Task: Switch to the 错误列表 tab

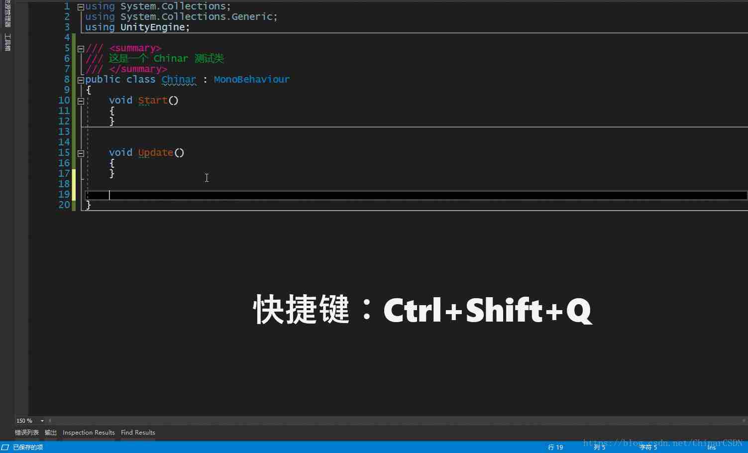Action: (x=27, y=433)
